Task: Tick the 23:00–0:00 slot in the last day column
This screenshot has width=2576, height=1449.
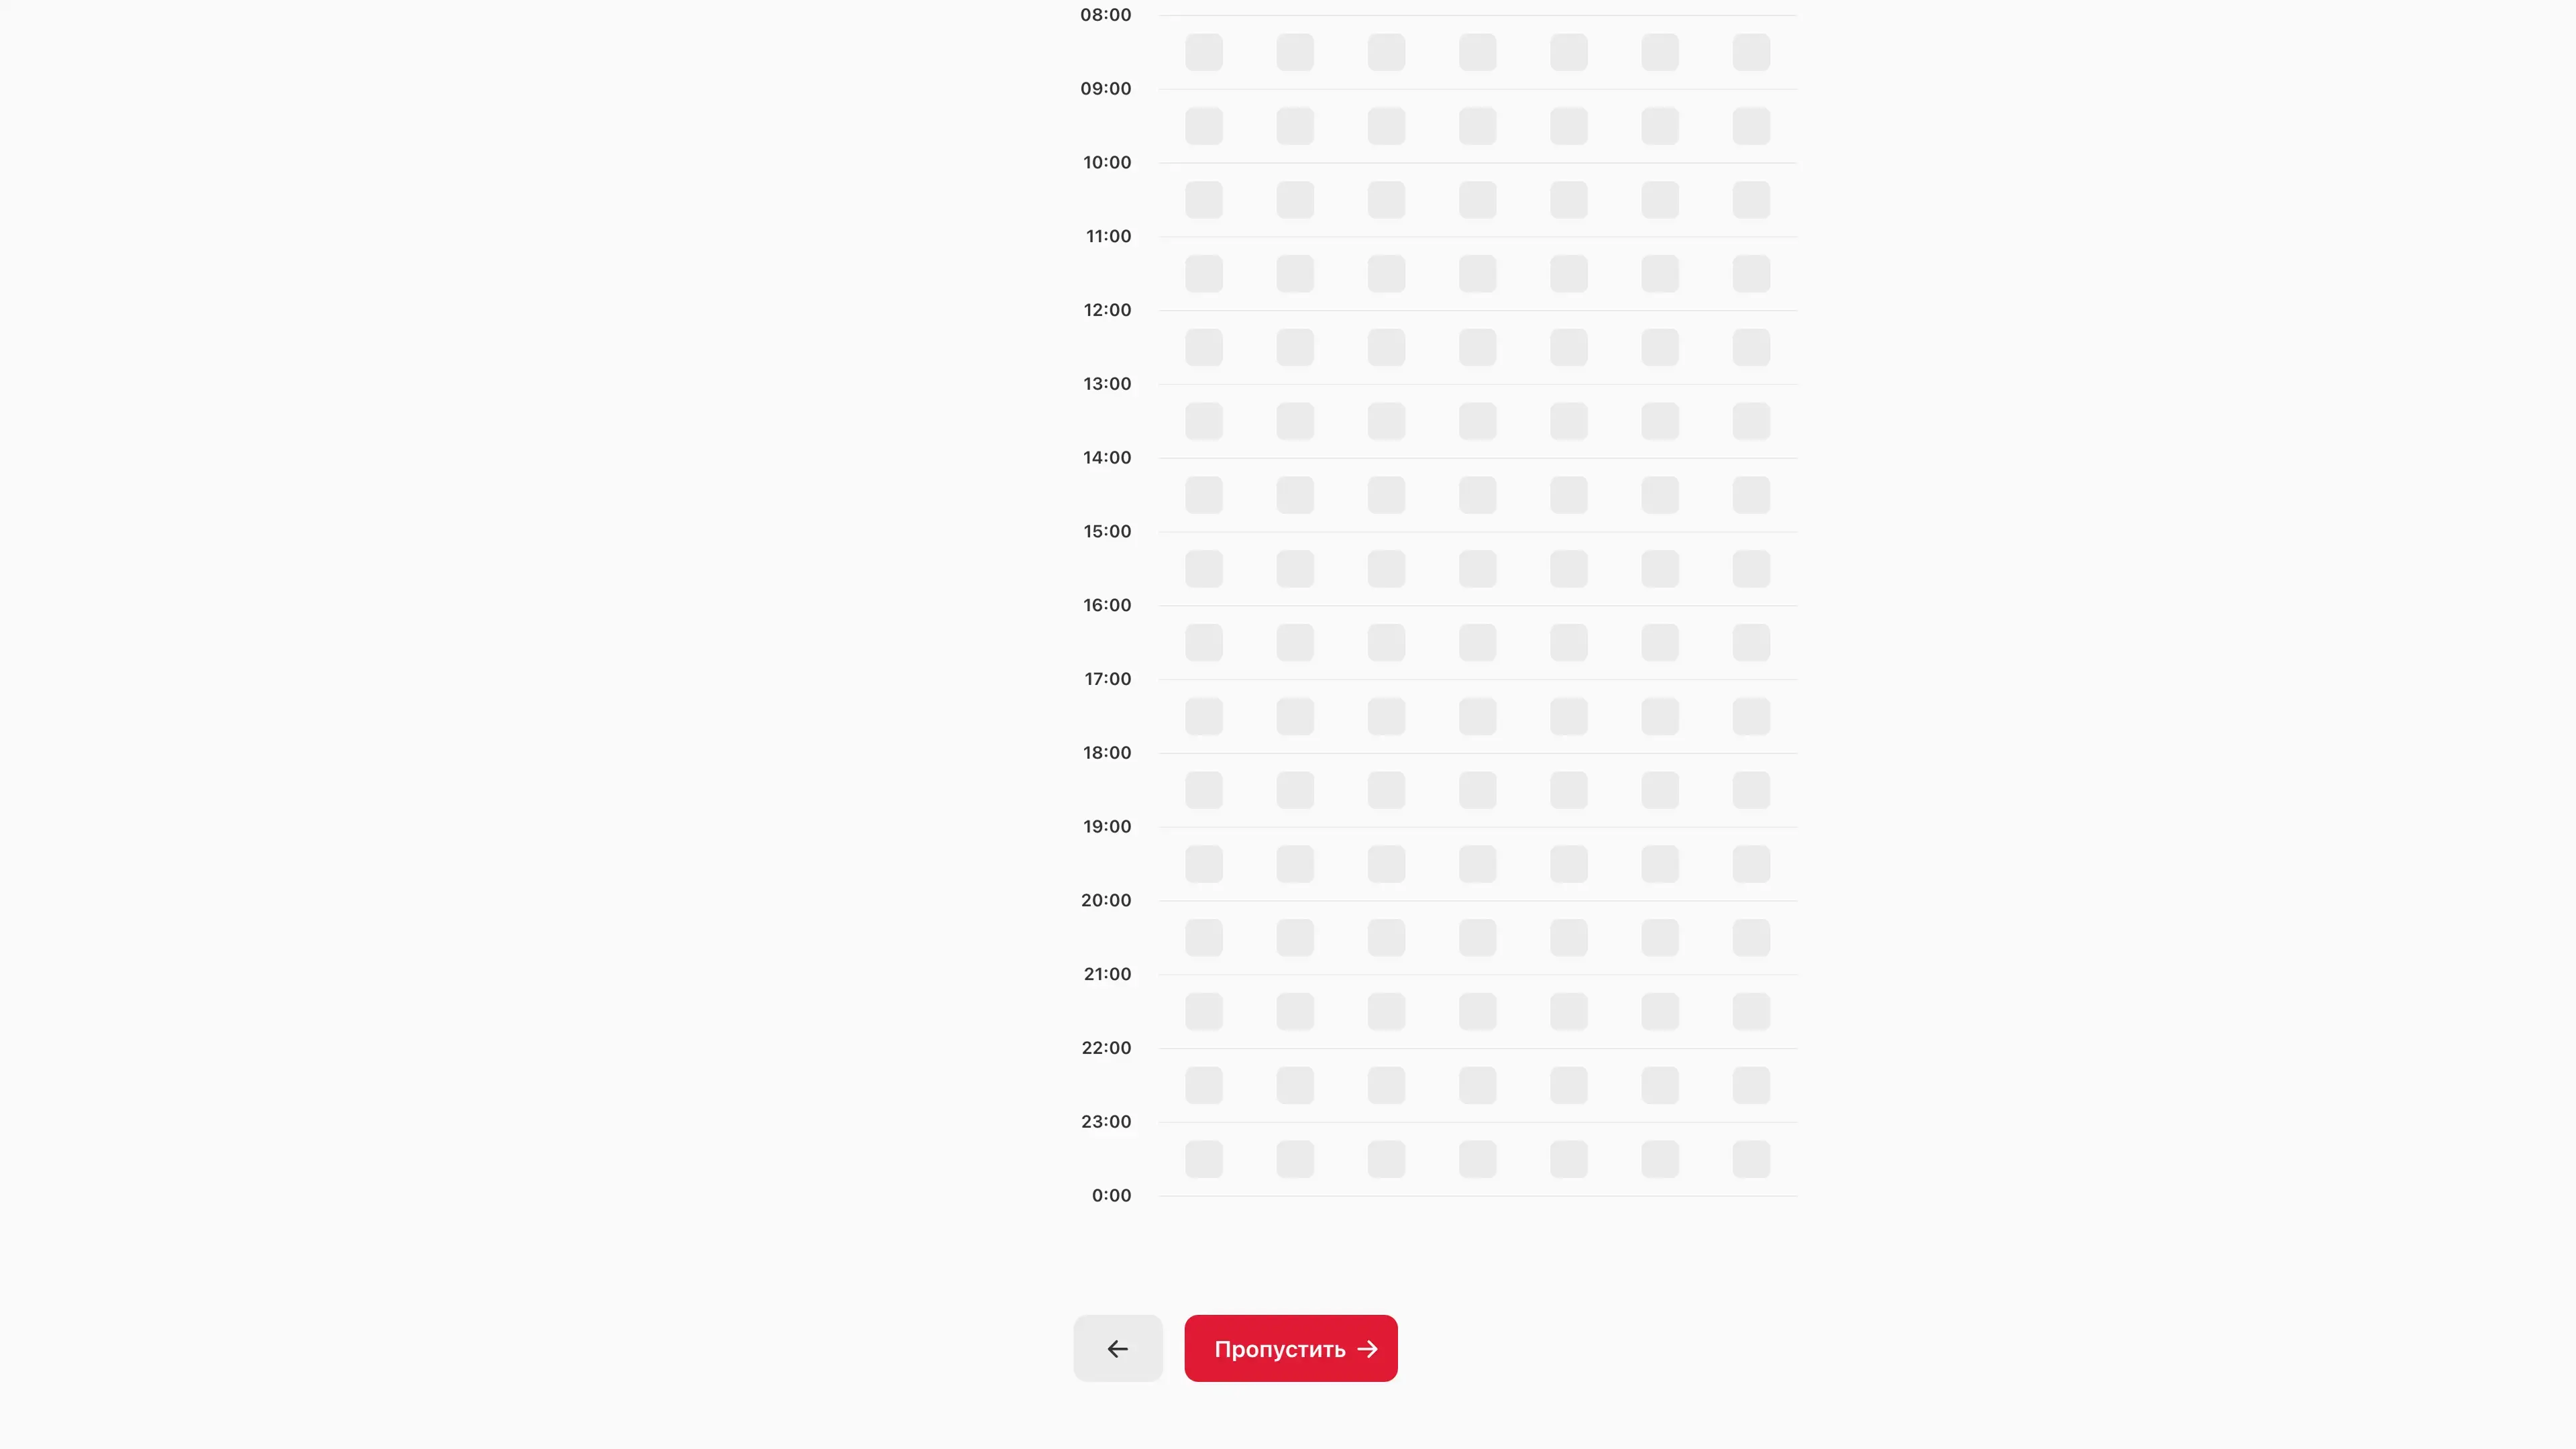Action: click(1751, 1159)
